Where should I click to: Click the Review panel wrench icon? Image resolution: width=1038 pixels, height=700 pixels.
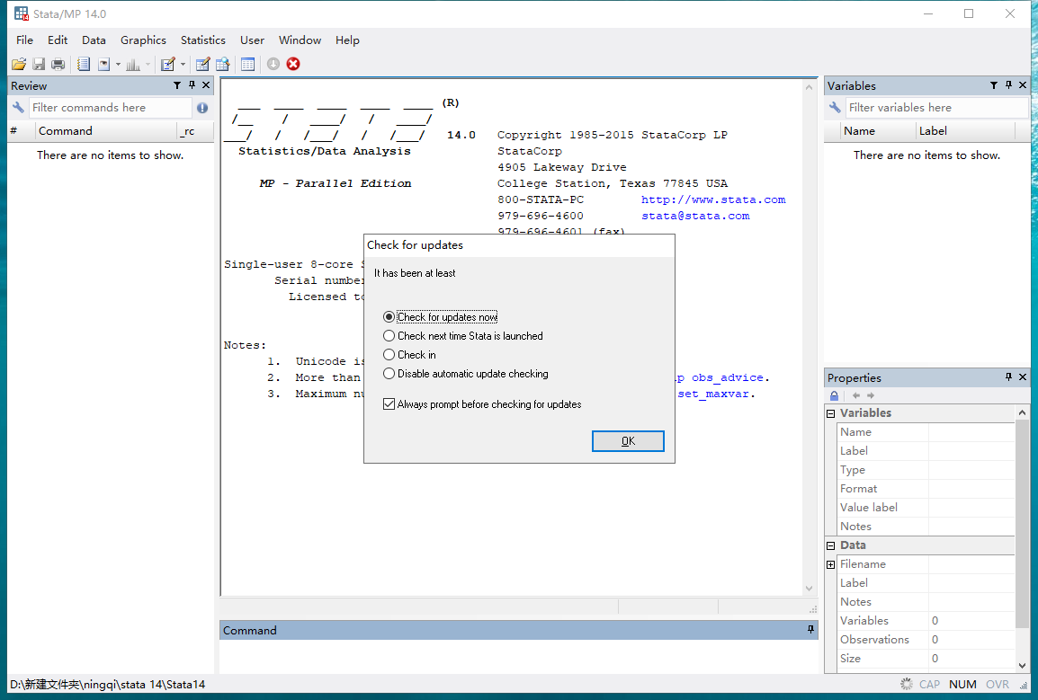click(x=18, y=108)
